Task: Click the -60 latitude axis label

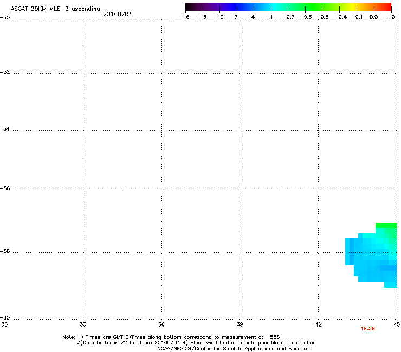Action: point(5,318)
